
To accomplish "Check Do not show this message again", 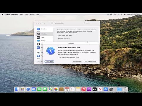I will (x=58, y=58).
